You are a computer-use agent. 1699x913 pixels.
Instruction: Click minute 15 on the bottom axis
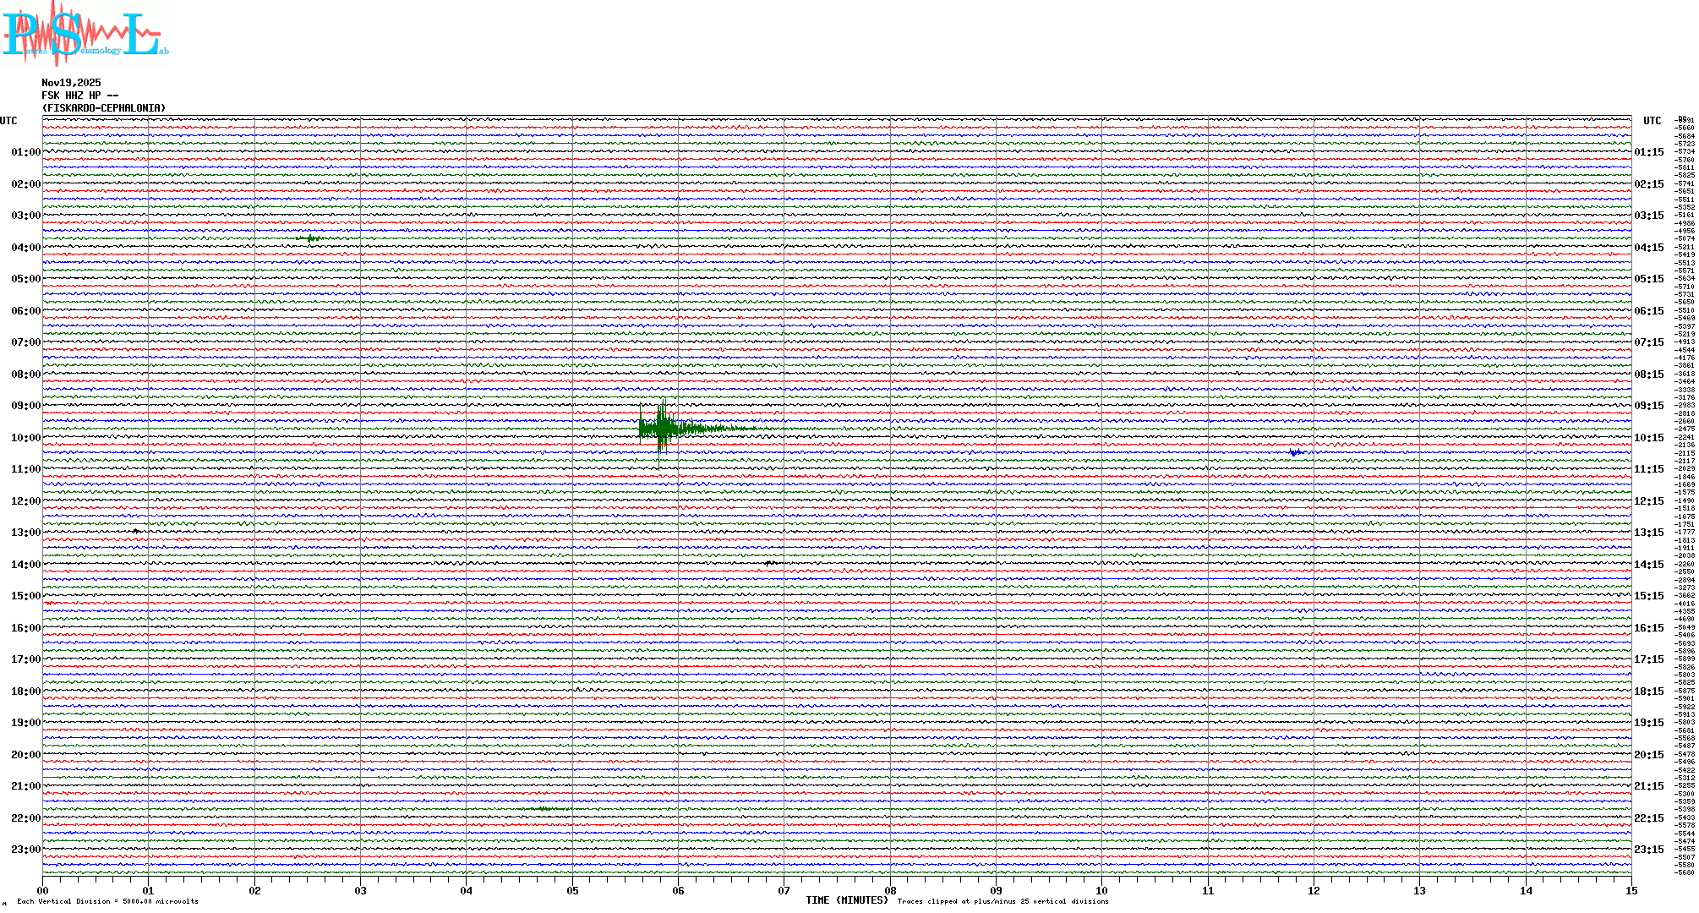point(1631,890)
